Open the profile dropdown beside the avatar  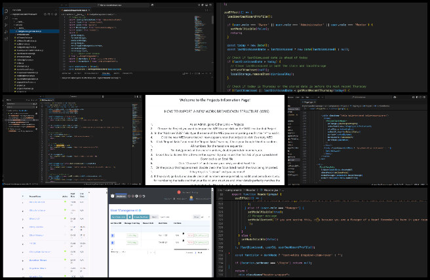click(203, 199)
